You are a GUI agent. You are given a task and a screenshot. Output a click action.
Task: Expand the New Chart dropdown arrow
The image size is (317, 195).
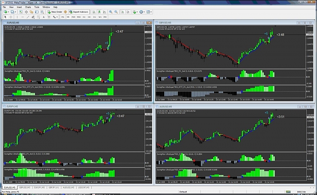point(8,12)
